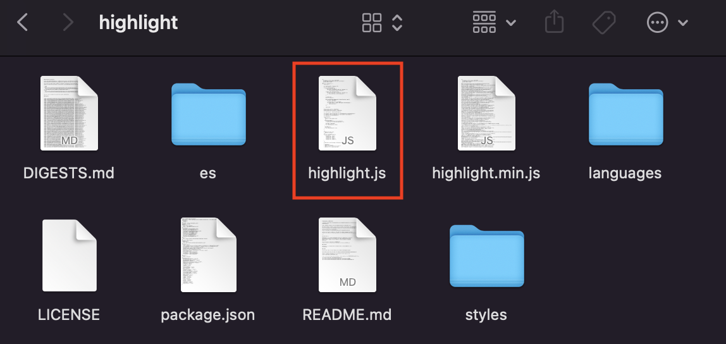
Task: Click the es folder name
Action: click(208, 173)
